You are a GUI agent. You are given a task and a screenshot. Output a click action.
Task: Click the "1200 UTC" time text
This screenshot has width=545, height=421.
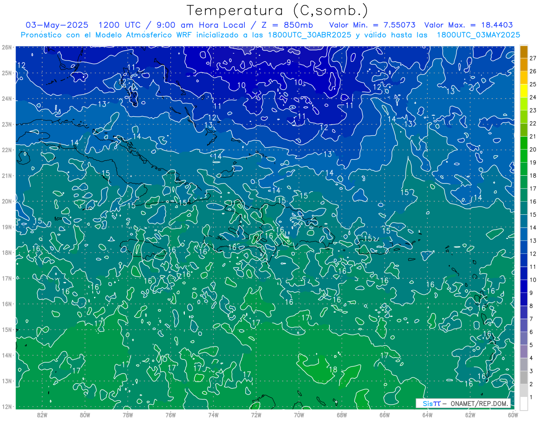point(119,25)
